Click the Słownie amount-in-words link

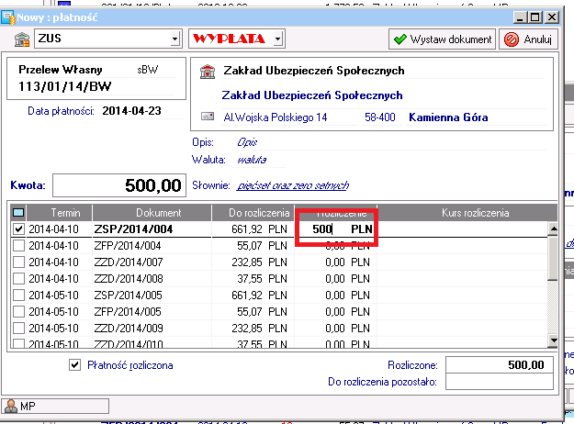[293, 185]
